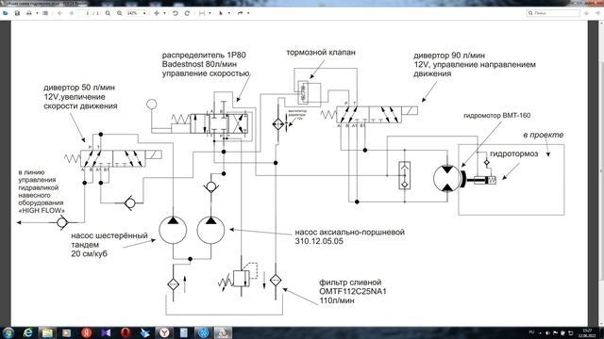Open the document file taskbar icon

click(184, 332)
